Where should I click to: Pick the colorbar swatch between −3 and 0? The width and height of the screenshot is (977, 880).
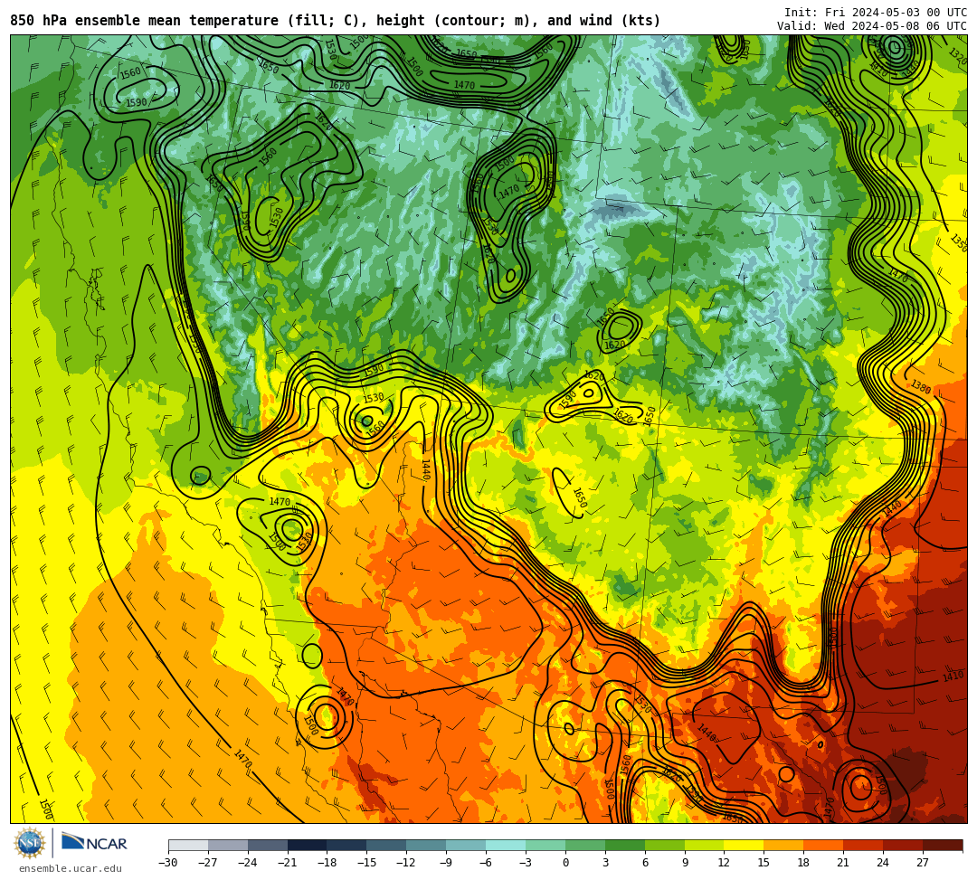[x=545, y=845]
